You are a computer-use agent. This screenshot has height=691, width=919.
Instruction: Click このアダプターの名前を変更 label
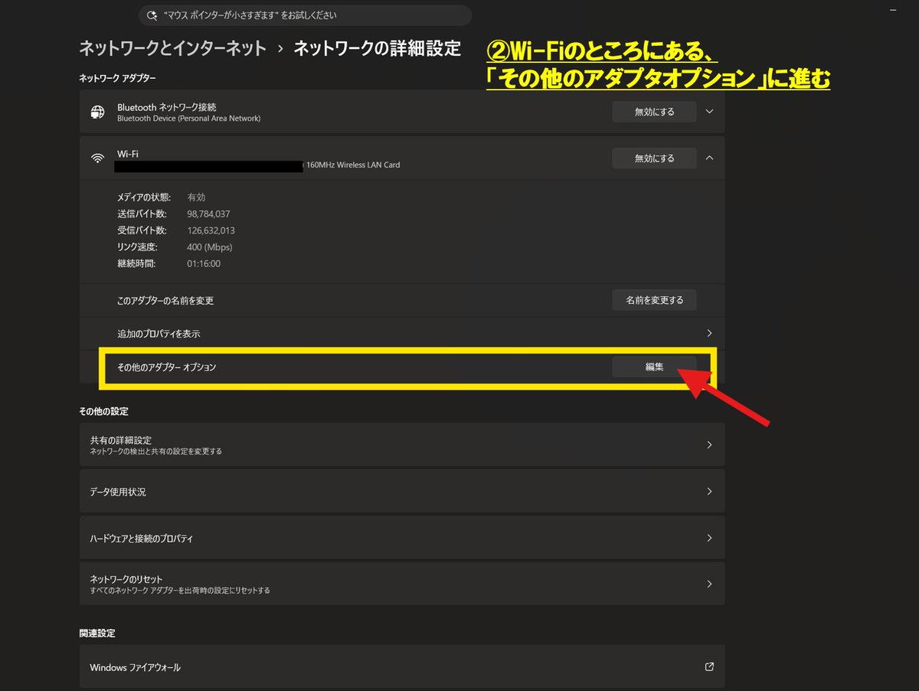coord(165,301)
